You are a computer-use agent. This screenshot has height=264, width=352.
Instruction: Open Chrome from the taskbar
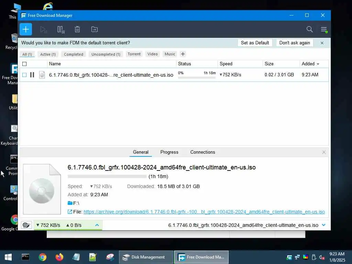click(x=42, y=257)
